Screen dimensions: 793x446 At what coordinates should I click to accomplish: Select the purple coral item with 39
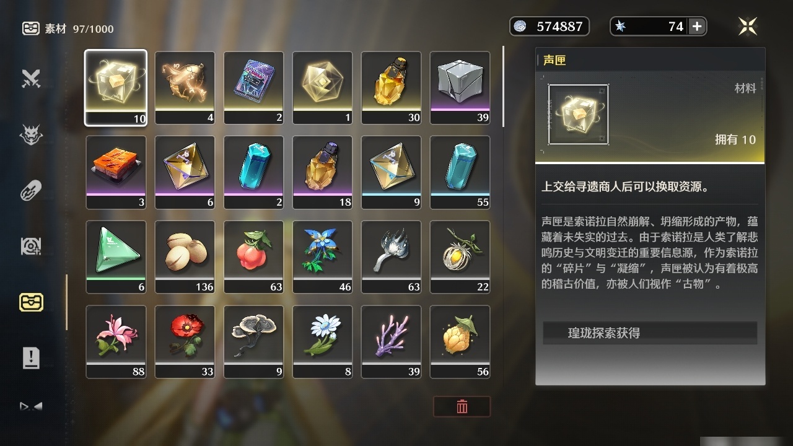pos(391,341)
